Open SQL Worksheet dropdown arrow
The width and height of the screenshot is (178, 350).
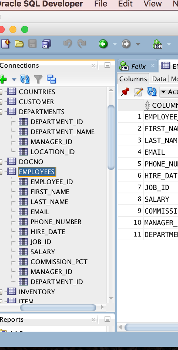pyautogui.click(x=169, y=44)
